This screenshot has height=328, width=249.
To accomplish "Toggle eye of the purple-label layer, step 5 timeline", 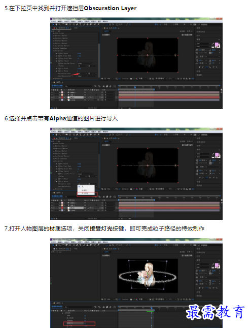I will coord(52,100).
